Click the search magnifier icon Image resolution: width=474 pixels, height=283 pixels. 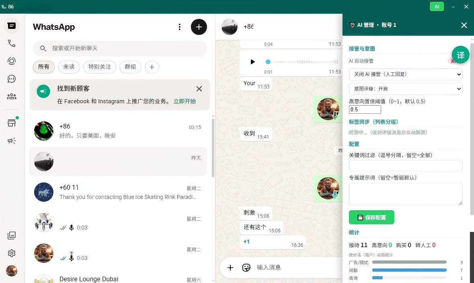tap(43, 48)
